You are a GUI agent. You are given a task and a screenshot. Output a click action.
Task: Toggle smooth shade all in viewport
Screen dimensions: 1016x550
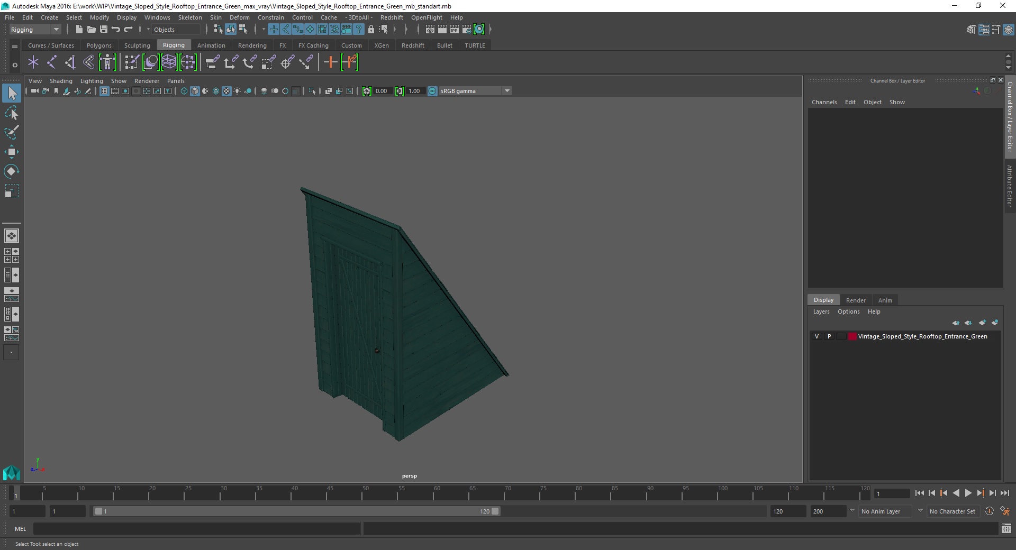(195, 91)
